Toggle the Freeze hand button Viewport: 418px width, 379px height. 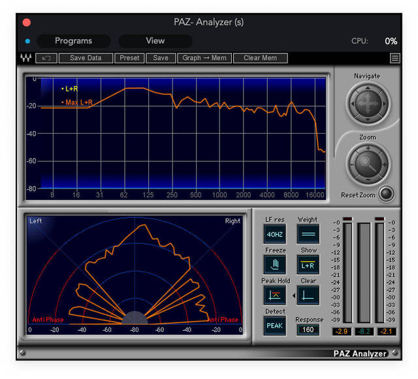click(275, 264)
